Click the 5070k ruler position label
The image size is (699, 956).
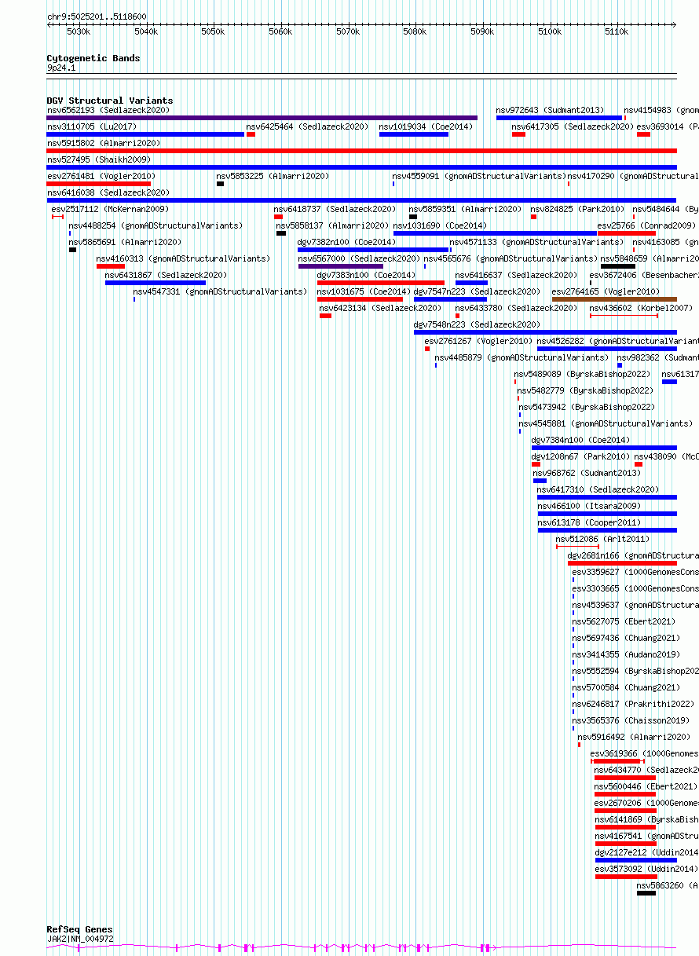click(x=348, y=31)
